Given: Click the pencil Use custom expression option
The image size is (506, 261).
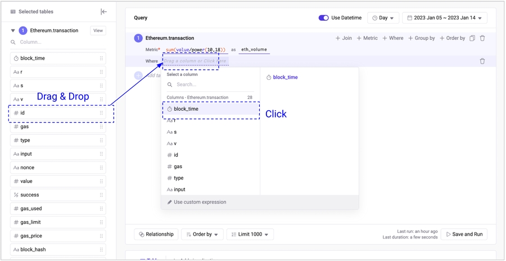Looking at the screenshot, I should (197, 202).
